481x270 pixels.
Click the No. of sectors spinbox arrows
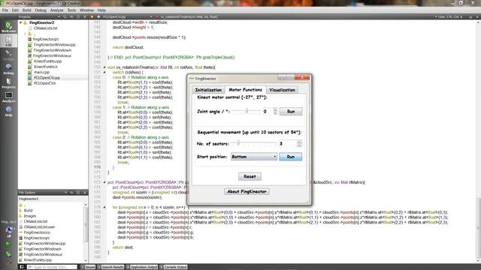(x=299, y=143)
